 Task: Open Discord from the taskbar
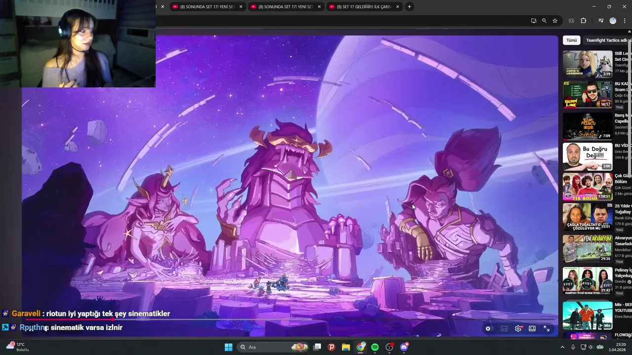point(404,347)
